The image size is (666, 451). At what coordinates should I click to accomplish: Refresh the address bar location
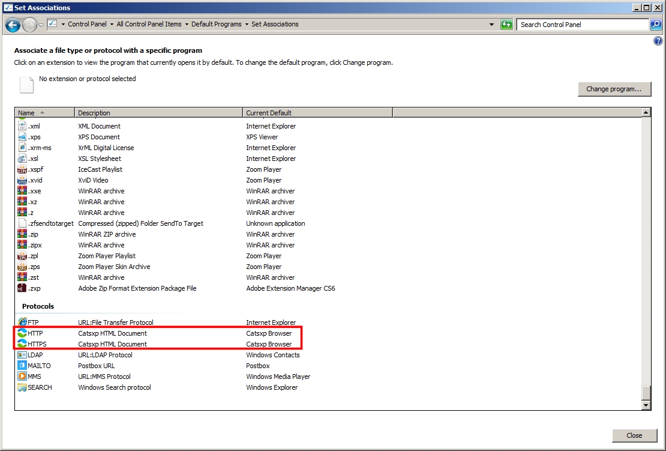(x=506, y=25)
